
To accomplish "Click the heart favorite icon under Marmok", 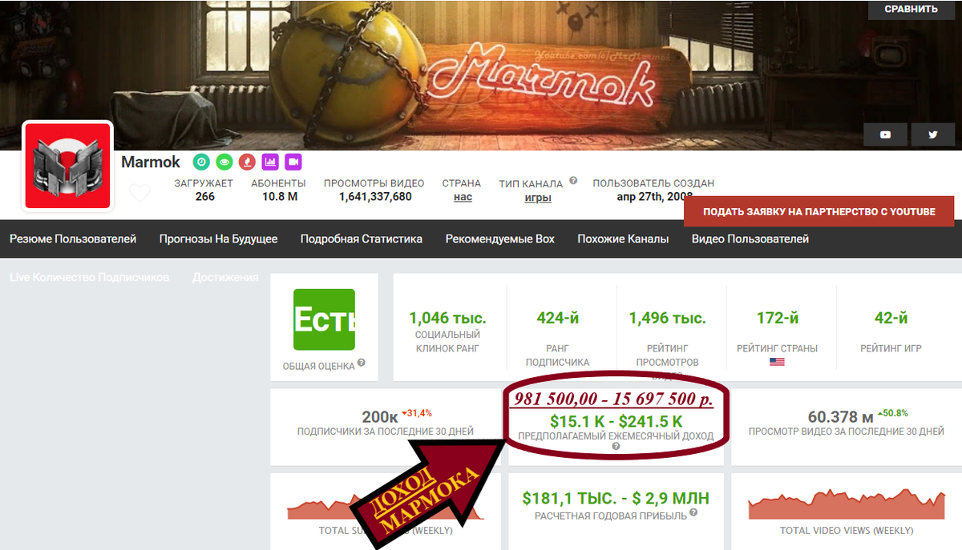I will (x=140, y=193).
